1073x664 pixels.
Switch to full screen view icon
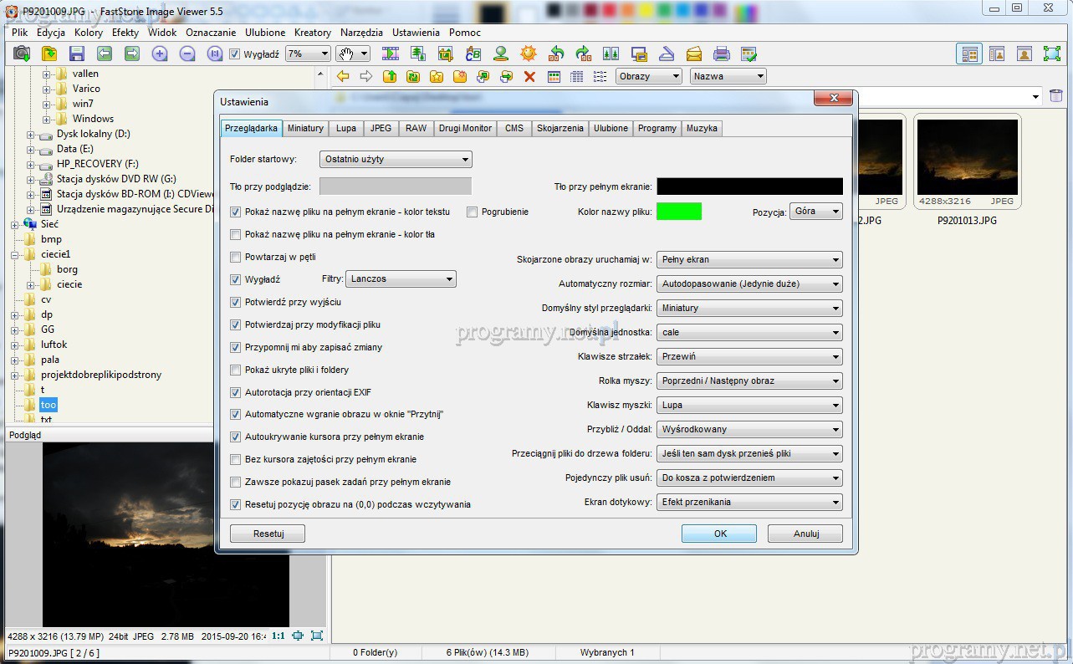1051,54
